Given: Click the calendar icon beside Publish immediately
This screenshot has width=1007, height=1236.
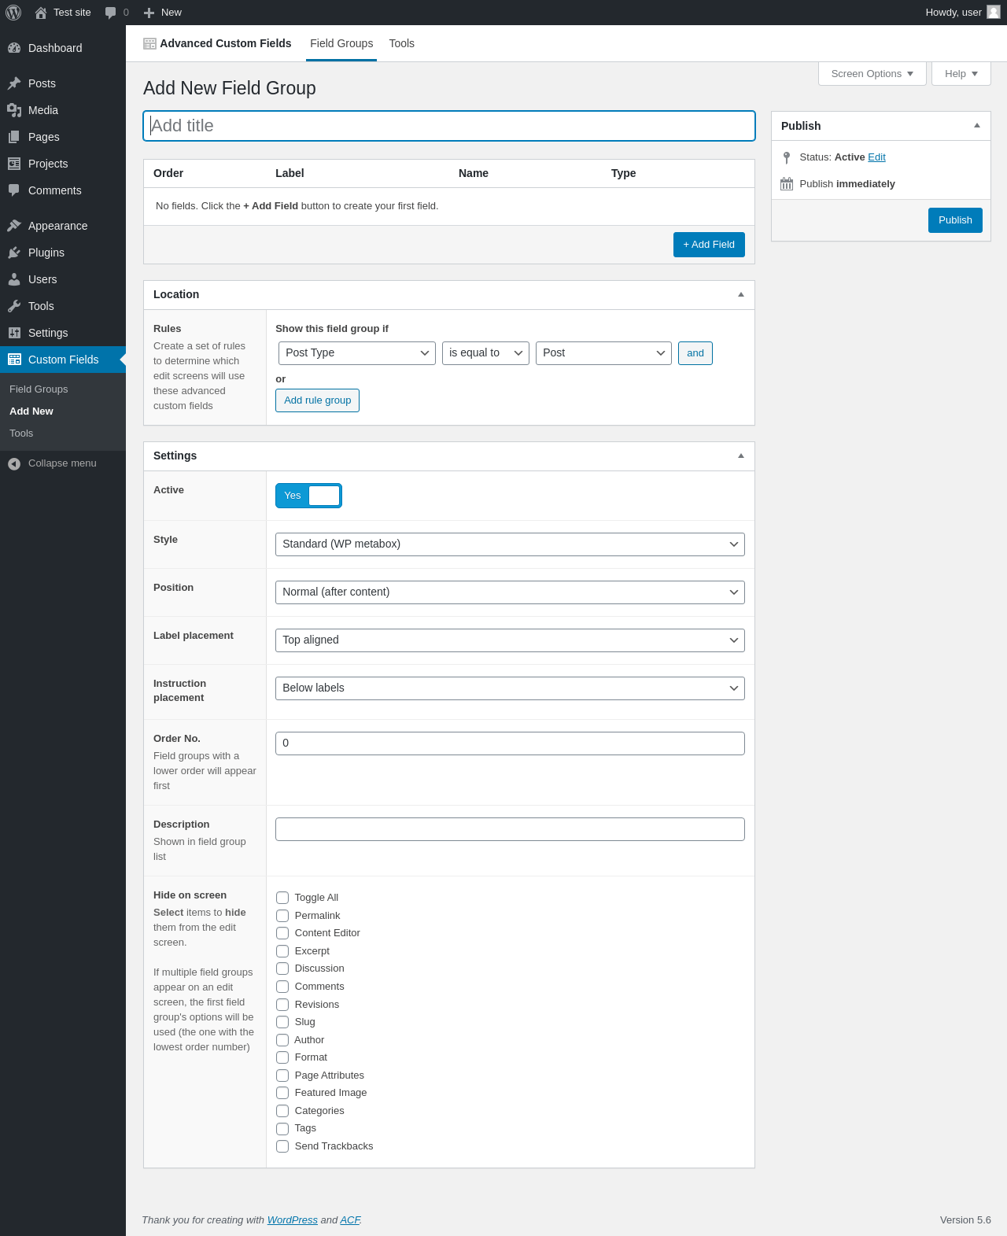Looking at the screenshot, I should 787,184.
